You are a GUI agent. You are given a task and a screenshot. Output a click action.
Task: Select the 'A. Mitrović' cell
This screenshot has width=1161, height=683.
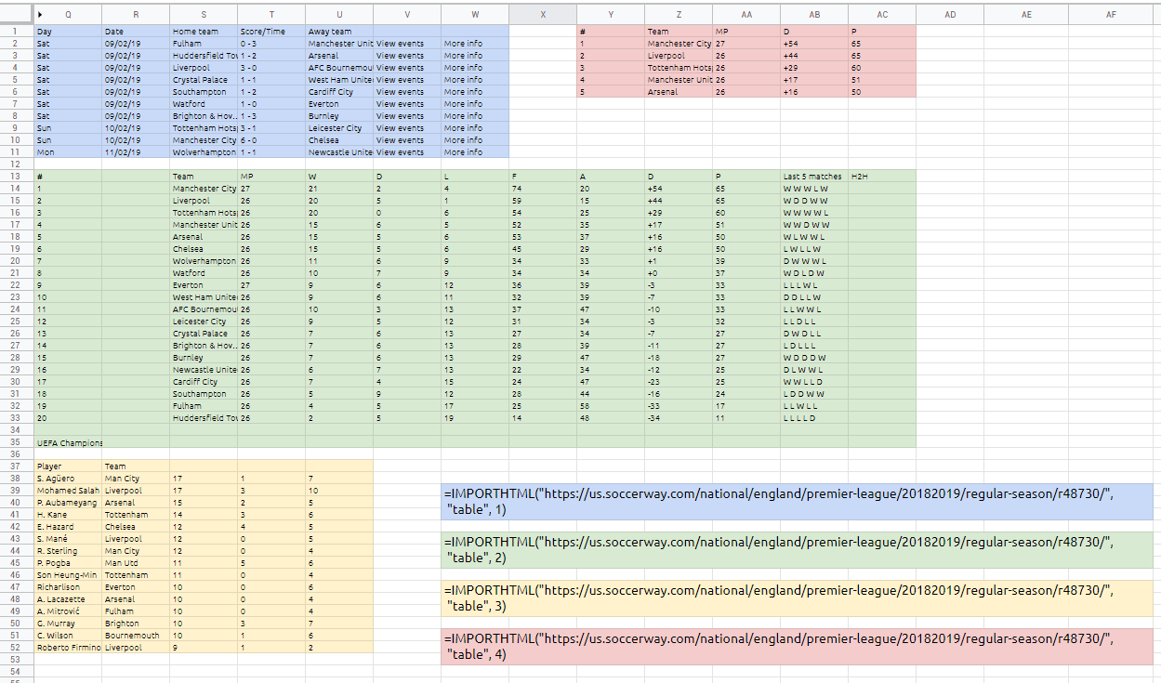(x=68, y=611)
